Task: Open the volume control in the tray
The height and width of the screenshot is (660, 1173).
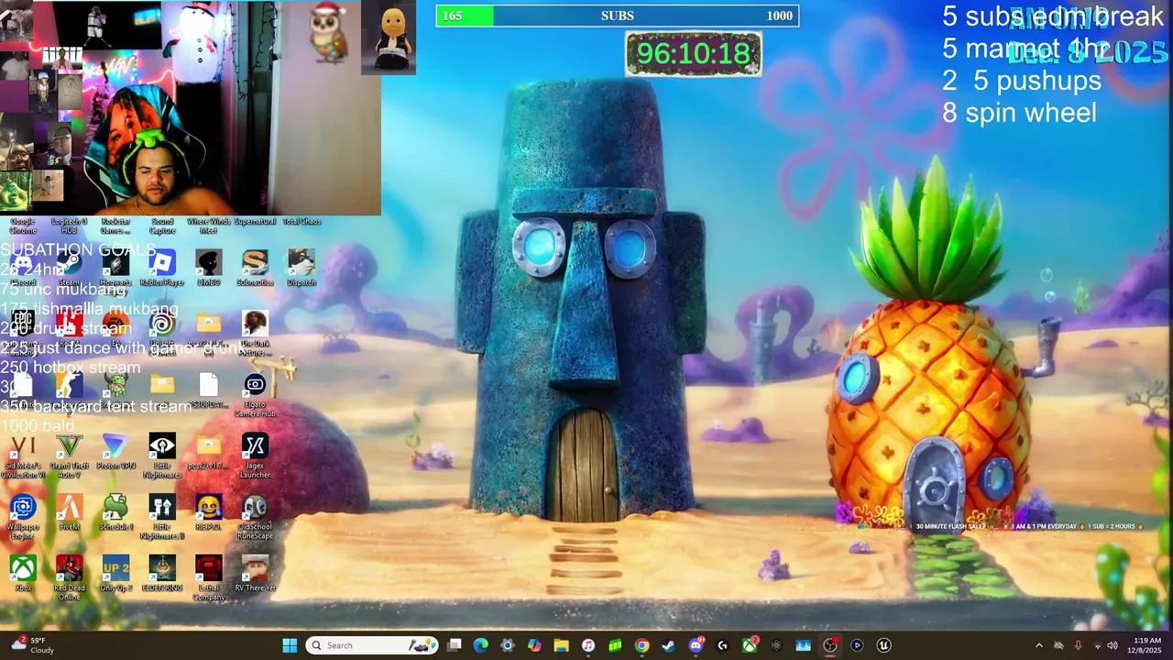Action: click(x=1113, y=645)
